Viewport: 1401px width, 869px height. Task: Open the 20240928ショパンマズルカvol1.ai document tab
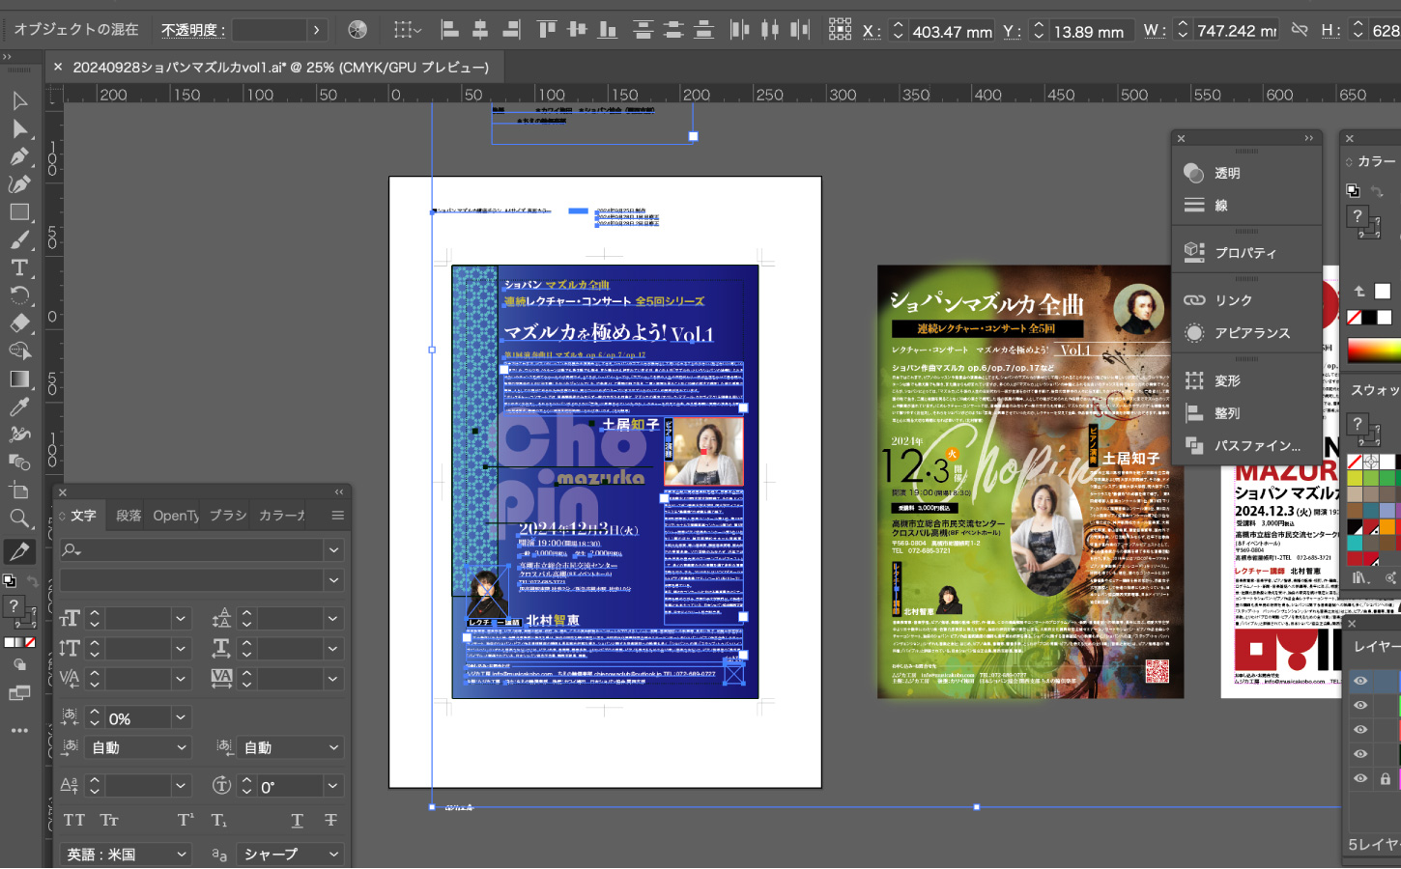coord(280,68)
